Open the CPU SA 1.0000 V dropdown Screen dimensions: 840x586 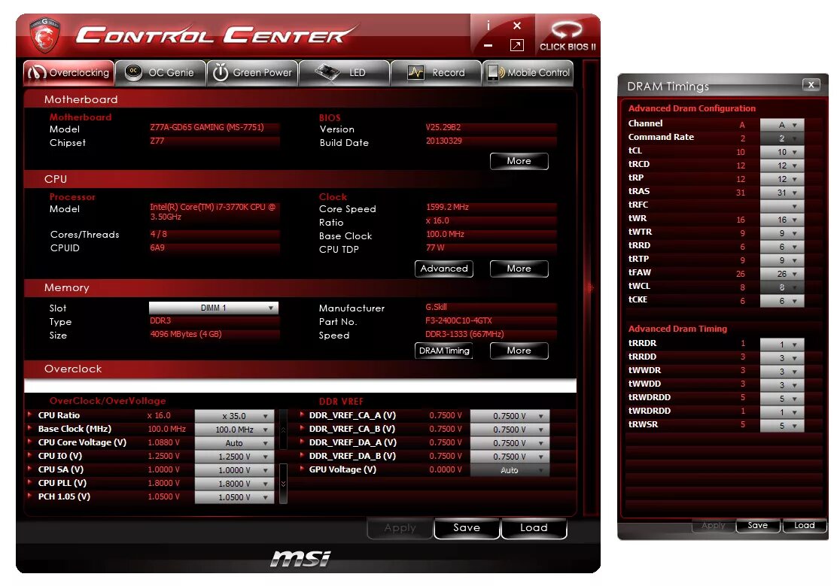pos(234,470)
